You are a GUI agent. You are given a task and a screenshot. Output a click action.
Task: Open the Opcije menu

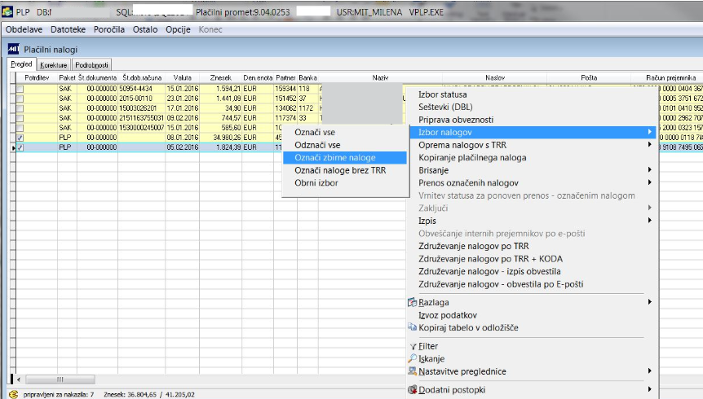coord(178,29)
